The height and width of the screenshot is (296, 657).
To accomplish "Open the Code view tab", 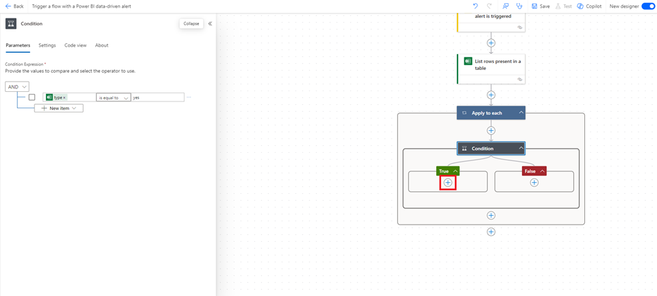I will (75, 45).
